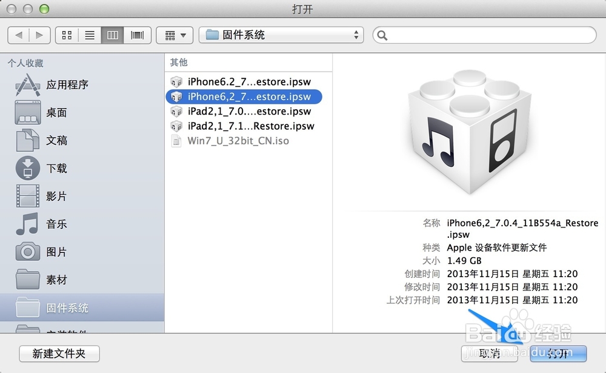
Task: Toggle cover flow view mode
Action: pos(136,35)
